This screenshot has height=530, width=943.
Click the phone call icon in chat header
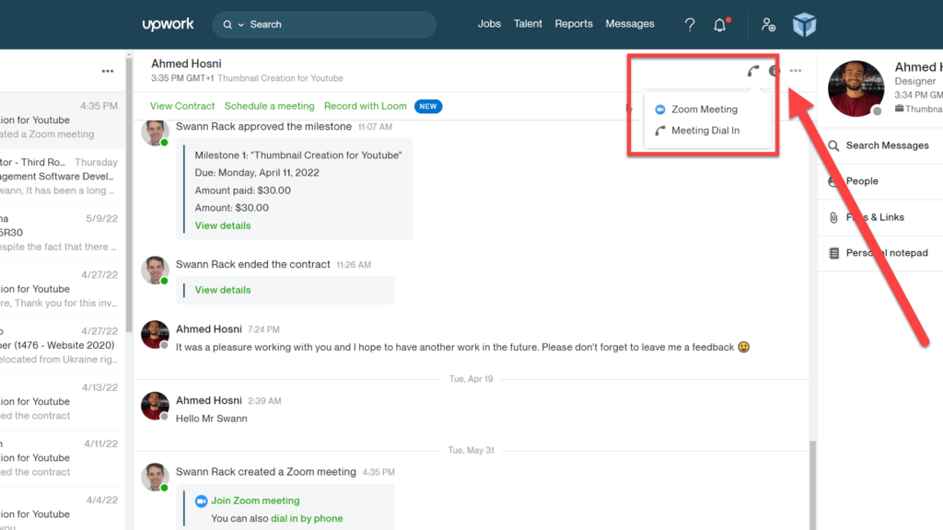click(x=753, y=71)
